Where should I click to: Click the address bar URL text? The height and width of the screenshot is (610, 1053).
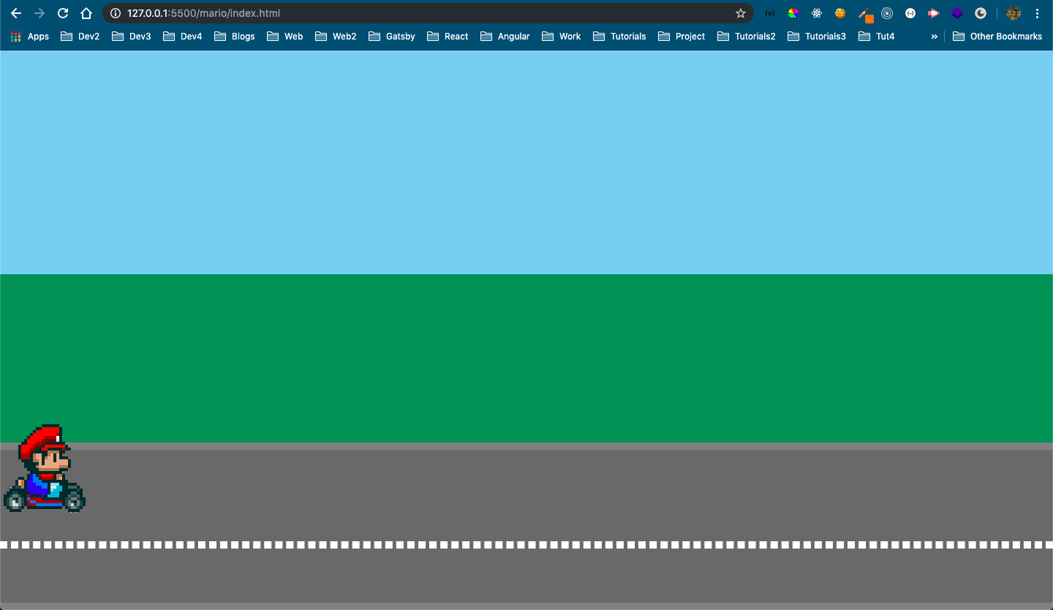click(203, 13)
